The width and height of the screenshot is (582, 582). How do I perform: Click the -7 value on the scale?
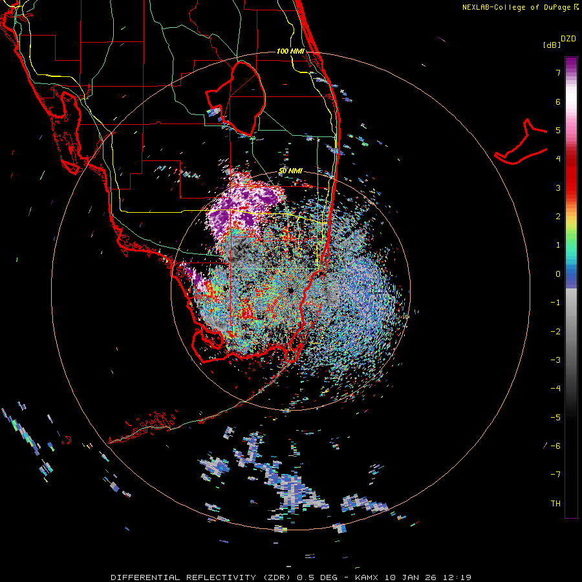click(555, 475)
